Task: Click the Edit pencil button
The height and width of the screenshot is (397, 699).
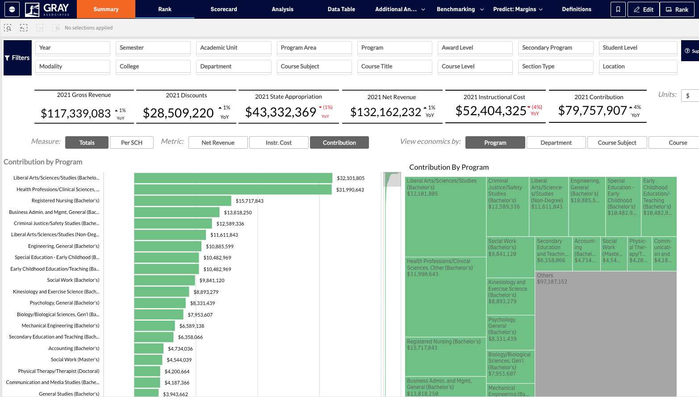Action: pos(643,9)
